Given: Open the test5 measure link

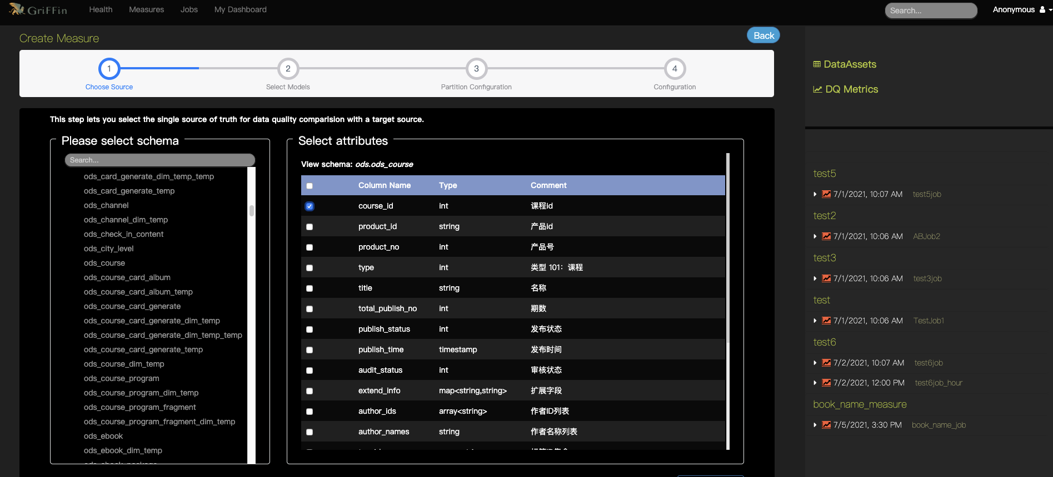Looking at the screenshot, I should [x=825, y=174].
